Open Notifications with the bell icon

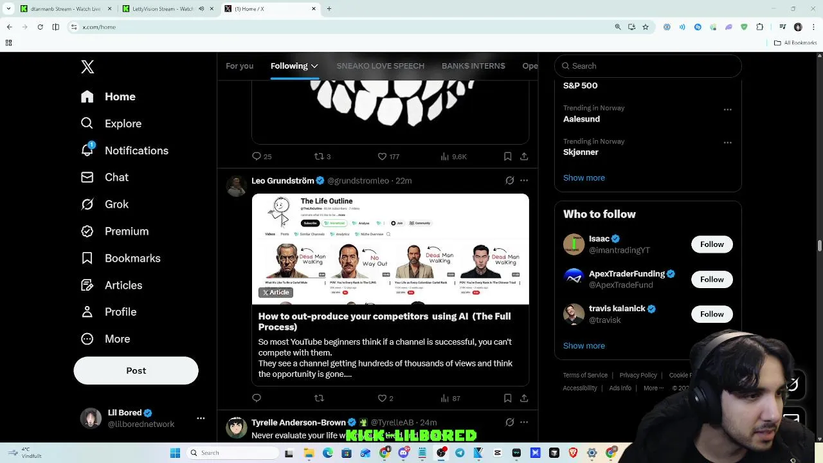124,150
